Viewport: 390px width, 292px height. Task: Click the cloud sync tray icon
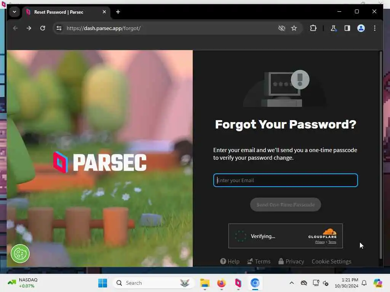point(304,283)
